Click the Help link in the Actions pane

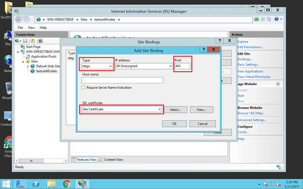[241, 139]
